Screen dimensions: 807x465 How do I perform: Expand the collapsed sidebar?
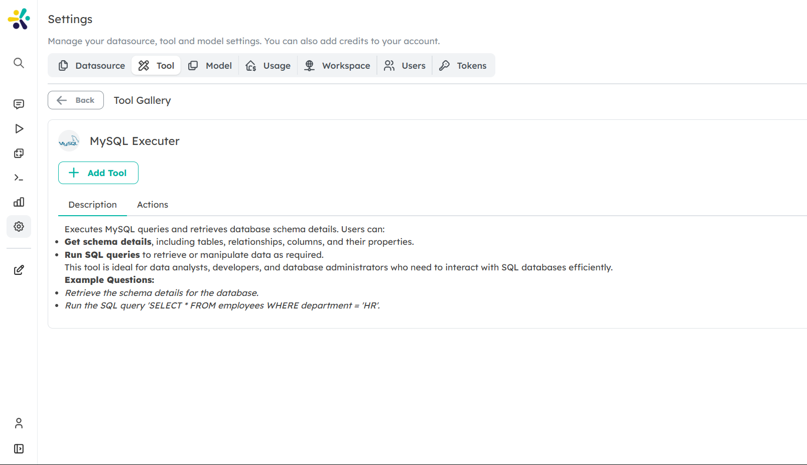[x=19, y=448]
